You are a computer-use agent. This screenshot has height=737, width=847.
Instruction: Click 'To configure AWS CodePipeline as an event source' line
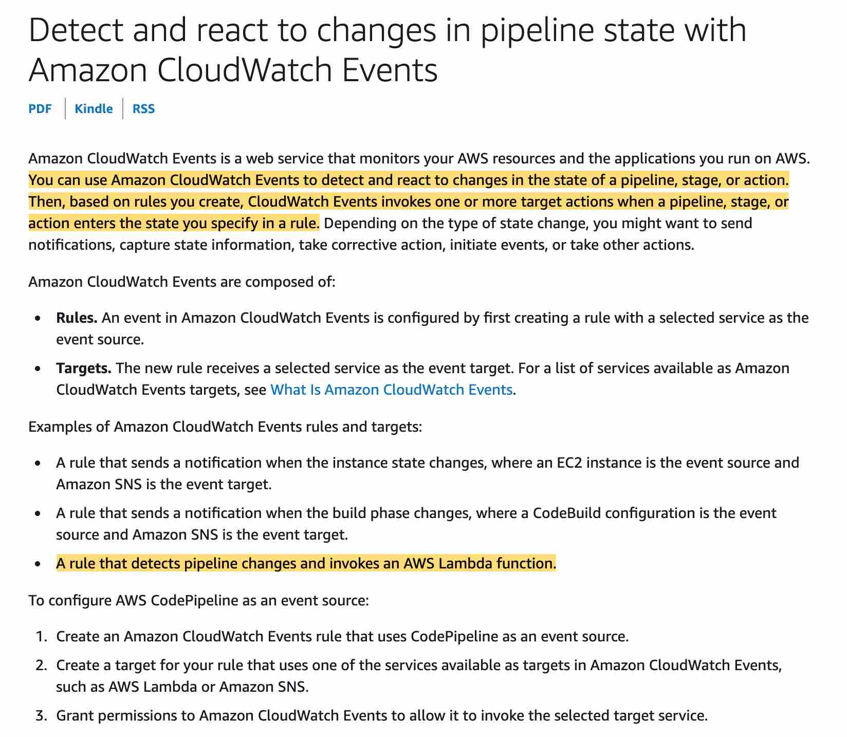point(198,600)
